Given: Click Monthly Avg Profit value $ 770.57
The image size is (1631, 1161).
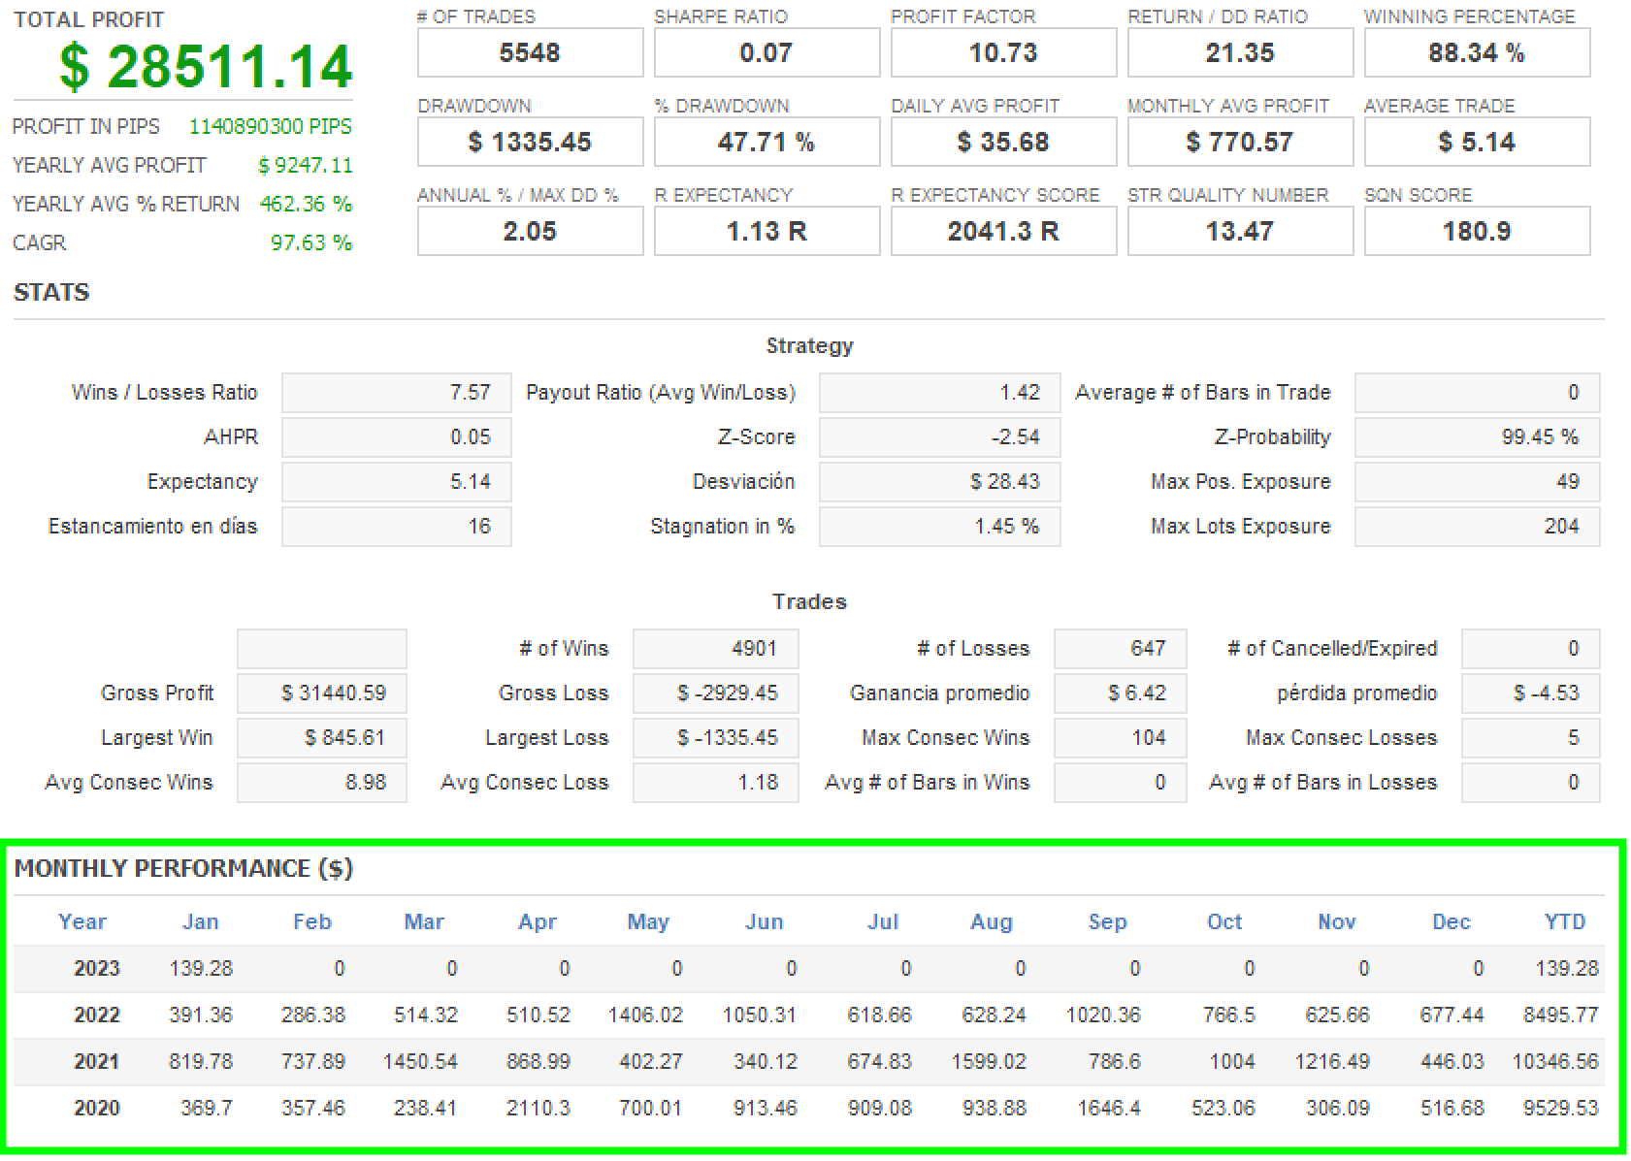Looking at the screenshot, I should (1240, 142).
